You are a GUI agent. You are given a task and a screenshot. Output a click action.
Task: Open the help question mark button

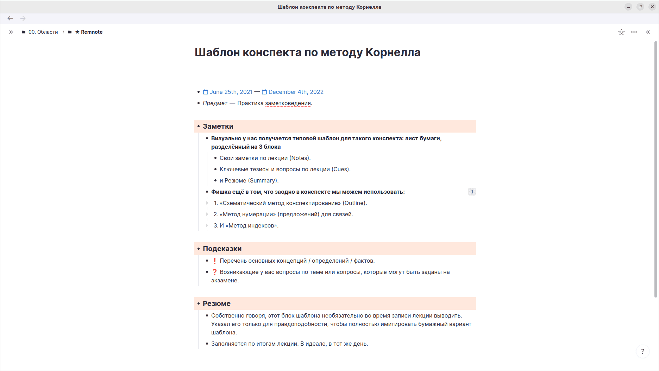click(x=643, y=351)
